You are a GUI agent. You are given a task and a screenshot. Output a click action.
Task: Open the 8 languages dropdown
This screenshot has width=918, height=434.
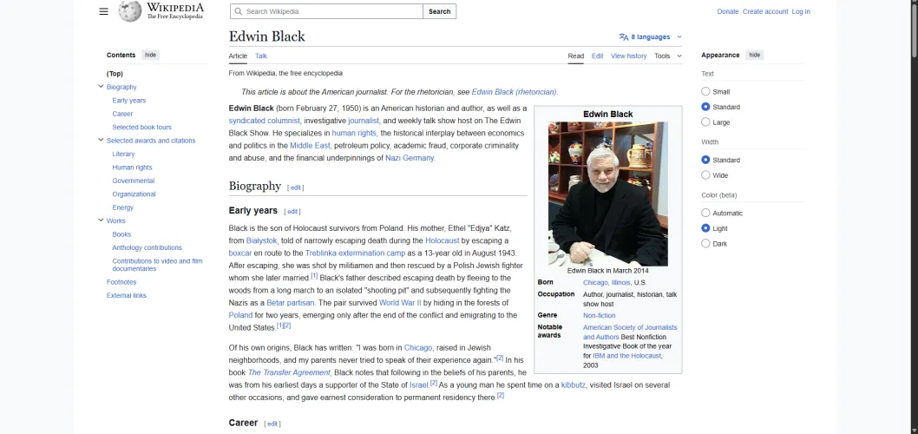[x=650, y=37]
